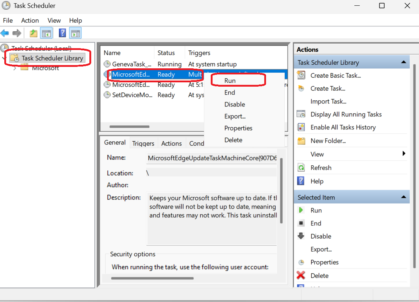
Task: Click the clock icon of the SetDeviceMo... task
Action: pos(107,95)
